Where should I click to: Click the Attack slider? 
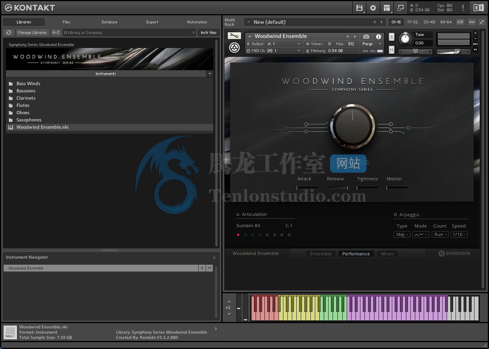307,188
